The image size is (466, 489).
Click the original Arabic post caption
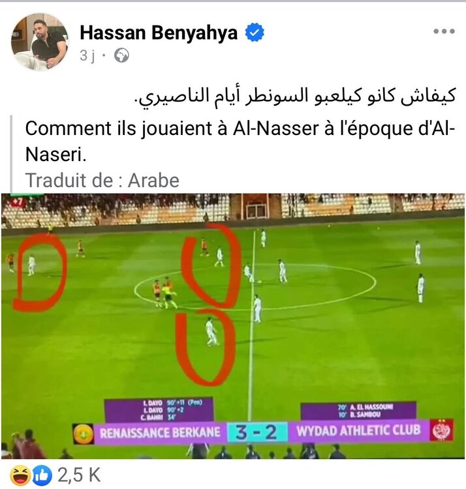pos(294,96)
